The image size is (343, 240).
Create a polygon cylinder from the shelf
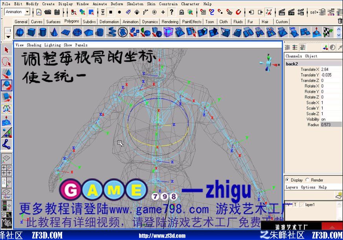point(43,32)
